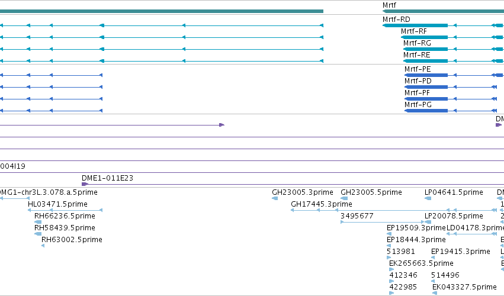Click the Mrtf-PE protein label

pos(418,69)
